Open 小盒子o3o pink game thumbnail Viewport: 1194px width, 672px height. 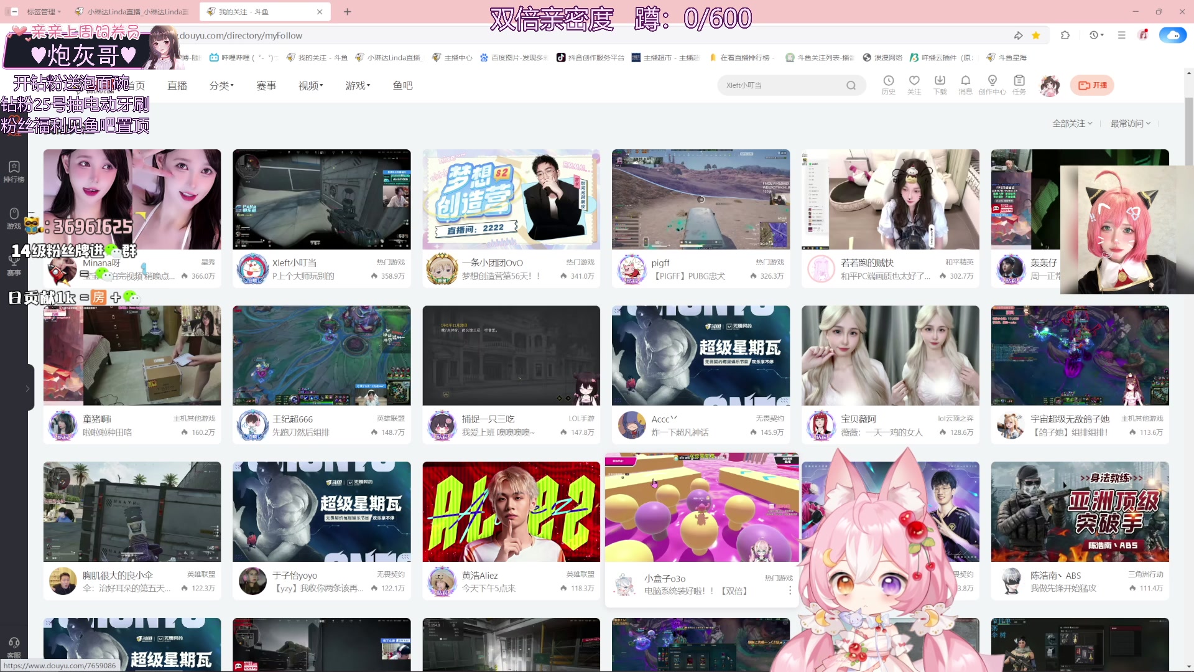(701, 507)
